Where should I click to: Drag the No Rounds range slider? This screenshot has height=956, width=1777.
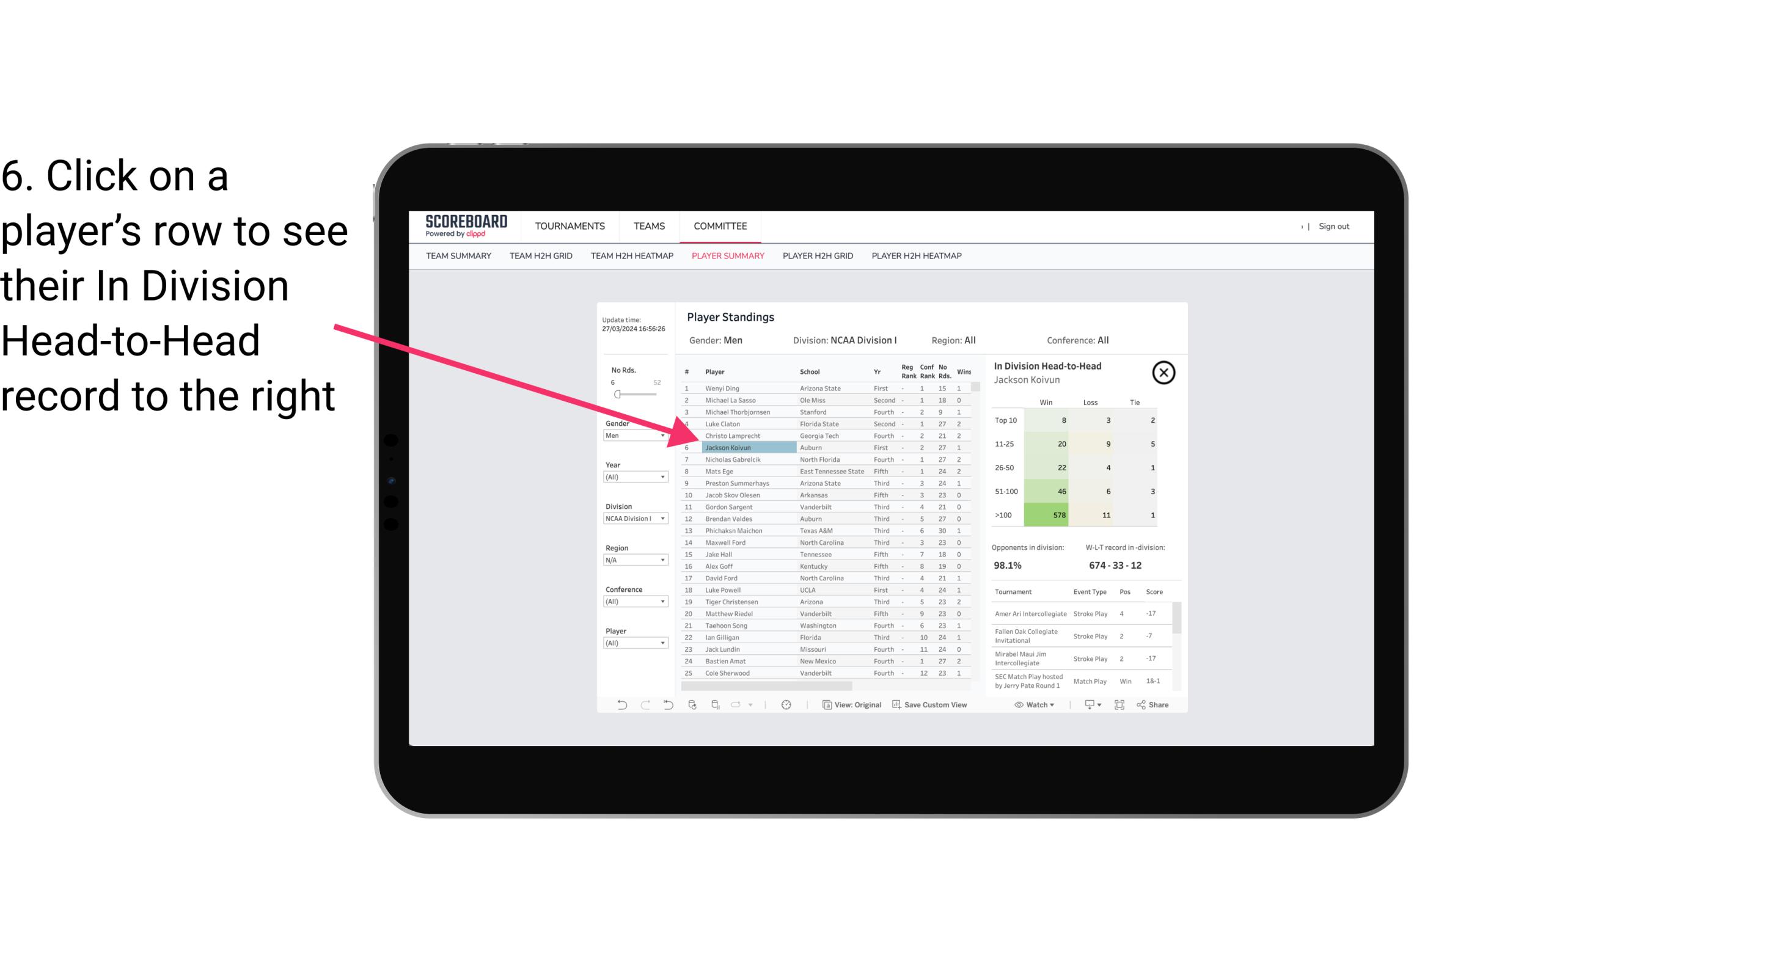tap(618, 395)
